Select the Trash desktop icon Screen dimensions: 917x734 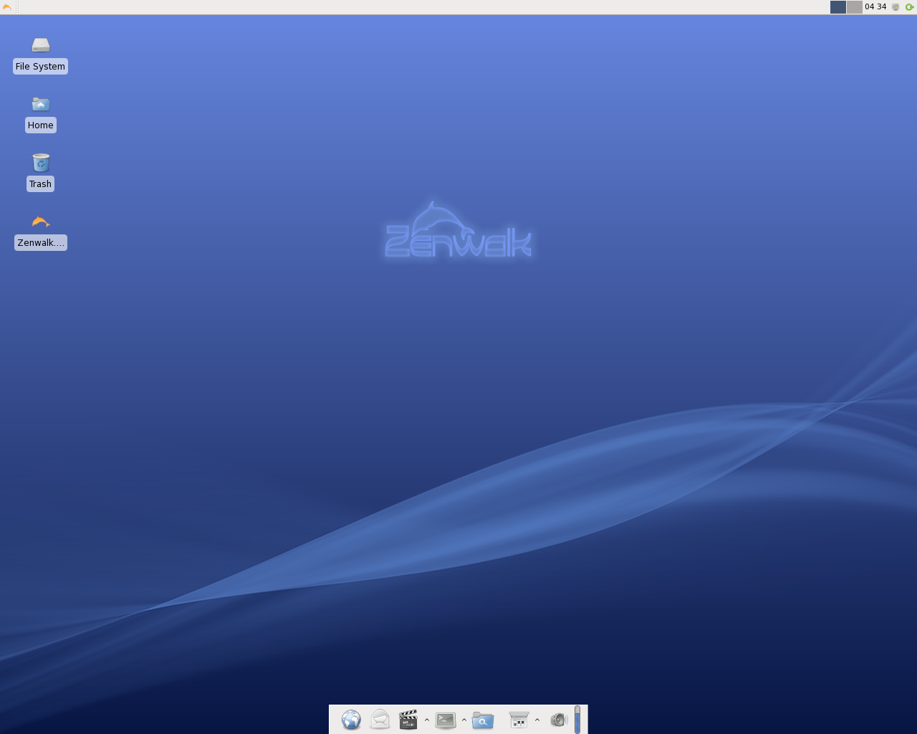41,163
